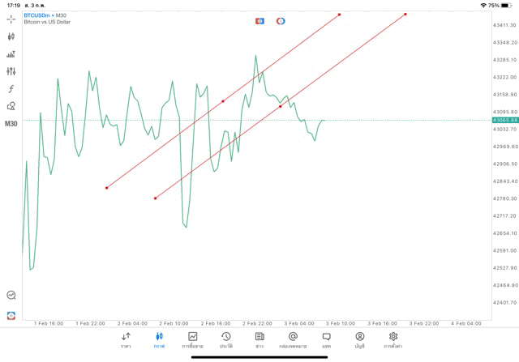Screen dimensions: 519x362
Task: Open chart type candlestick settings icon
Action: tap(11, 36)
